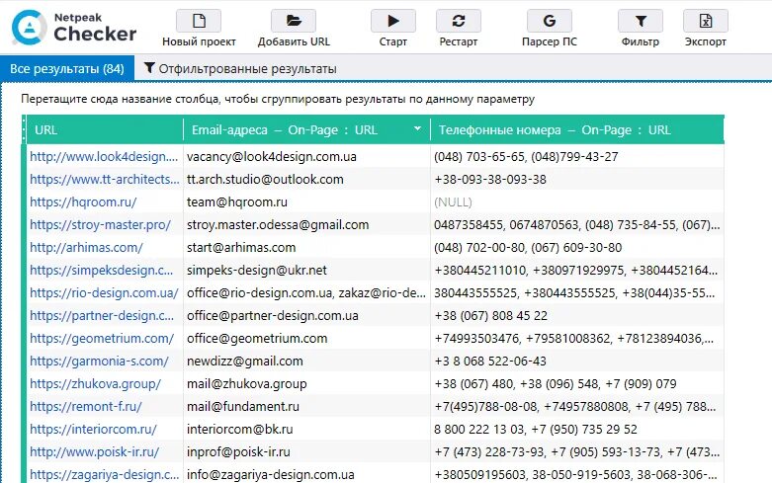
Task: Open the remont-f.ru link
Action: click(x=86, y=406)
